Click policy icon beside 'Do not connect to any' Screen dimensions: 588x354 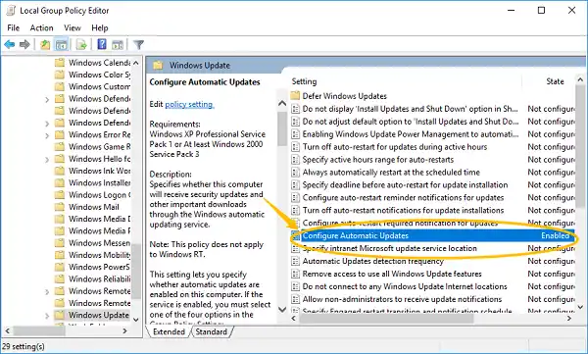(296, 286)
